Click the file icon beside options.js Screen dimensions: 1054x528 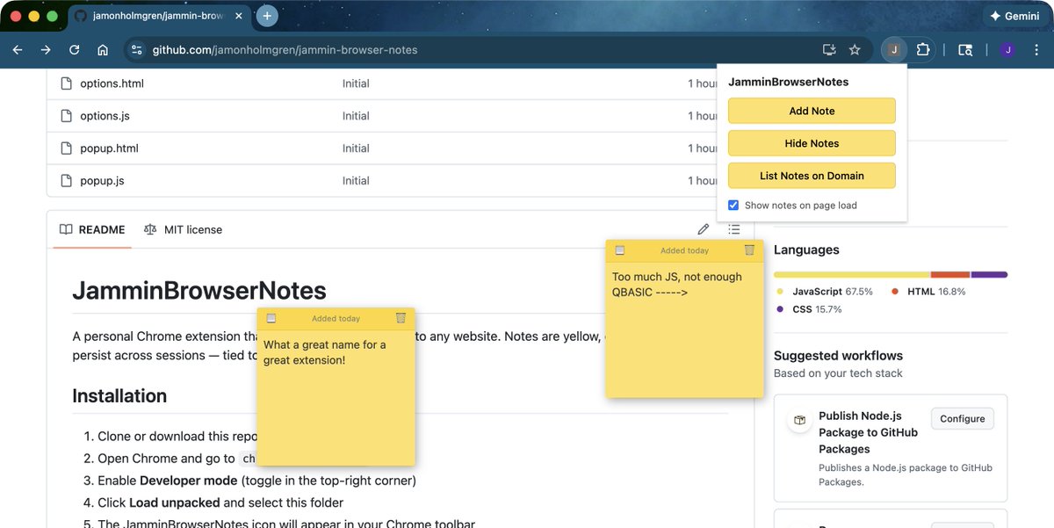pos(66,116)
